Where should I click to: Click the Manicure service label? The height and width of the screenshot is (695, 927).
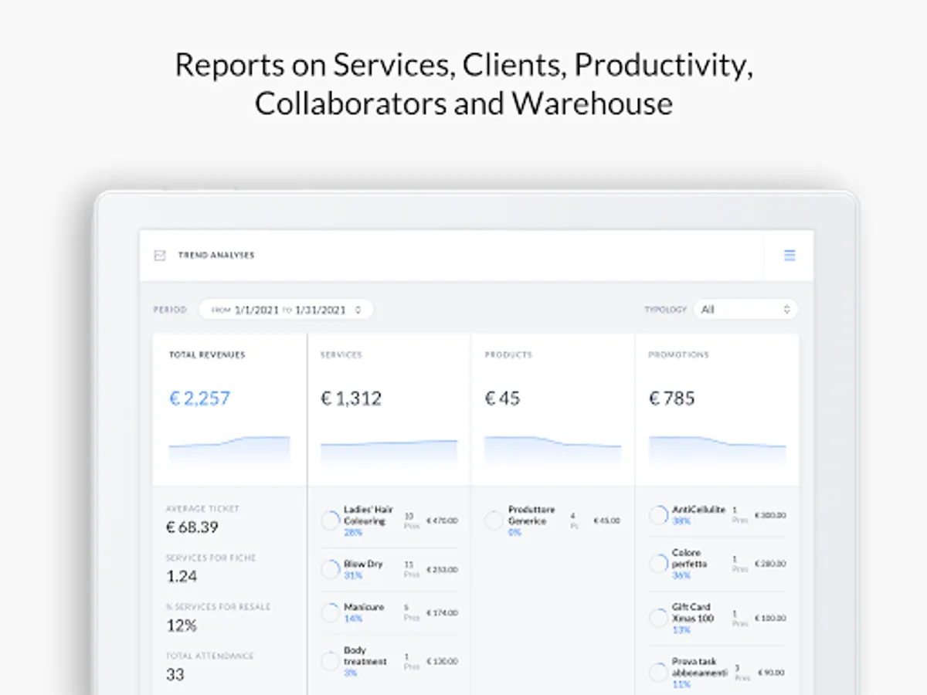point(364,608)
